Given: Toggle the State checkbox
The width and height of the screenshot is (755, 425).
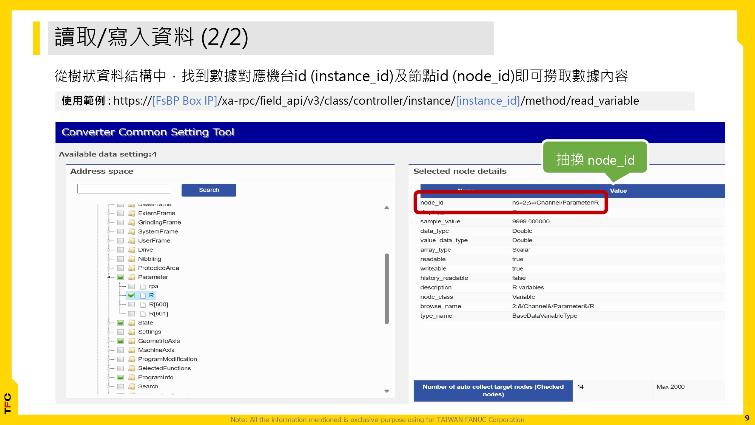Looking at the screenshot, I should click(x=120, y=323).
